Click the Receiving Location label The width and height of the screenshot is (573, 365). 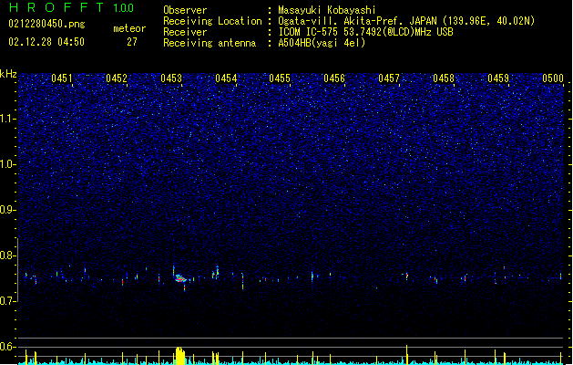pyautogui.click(x=212, y=21)
